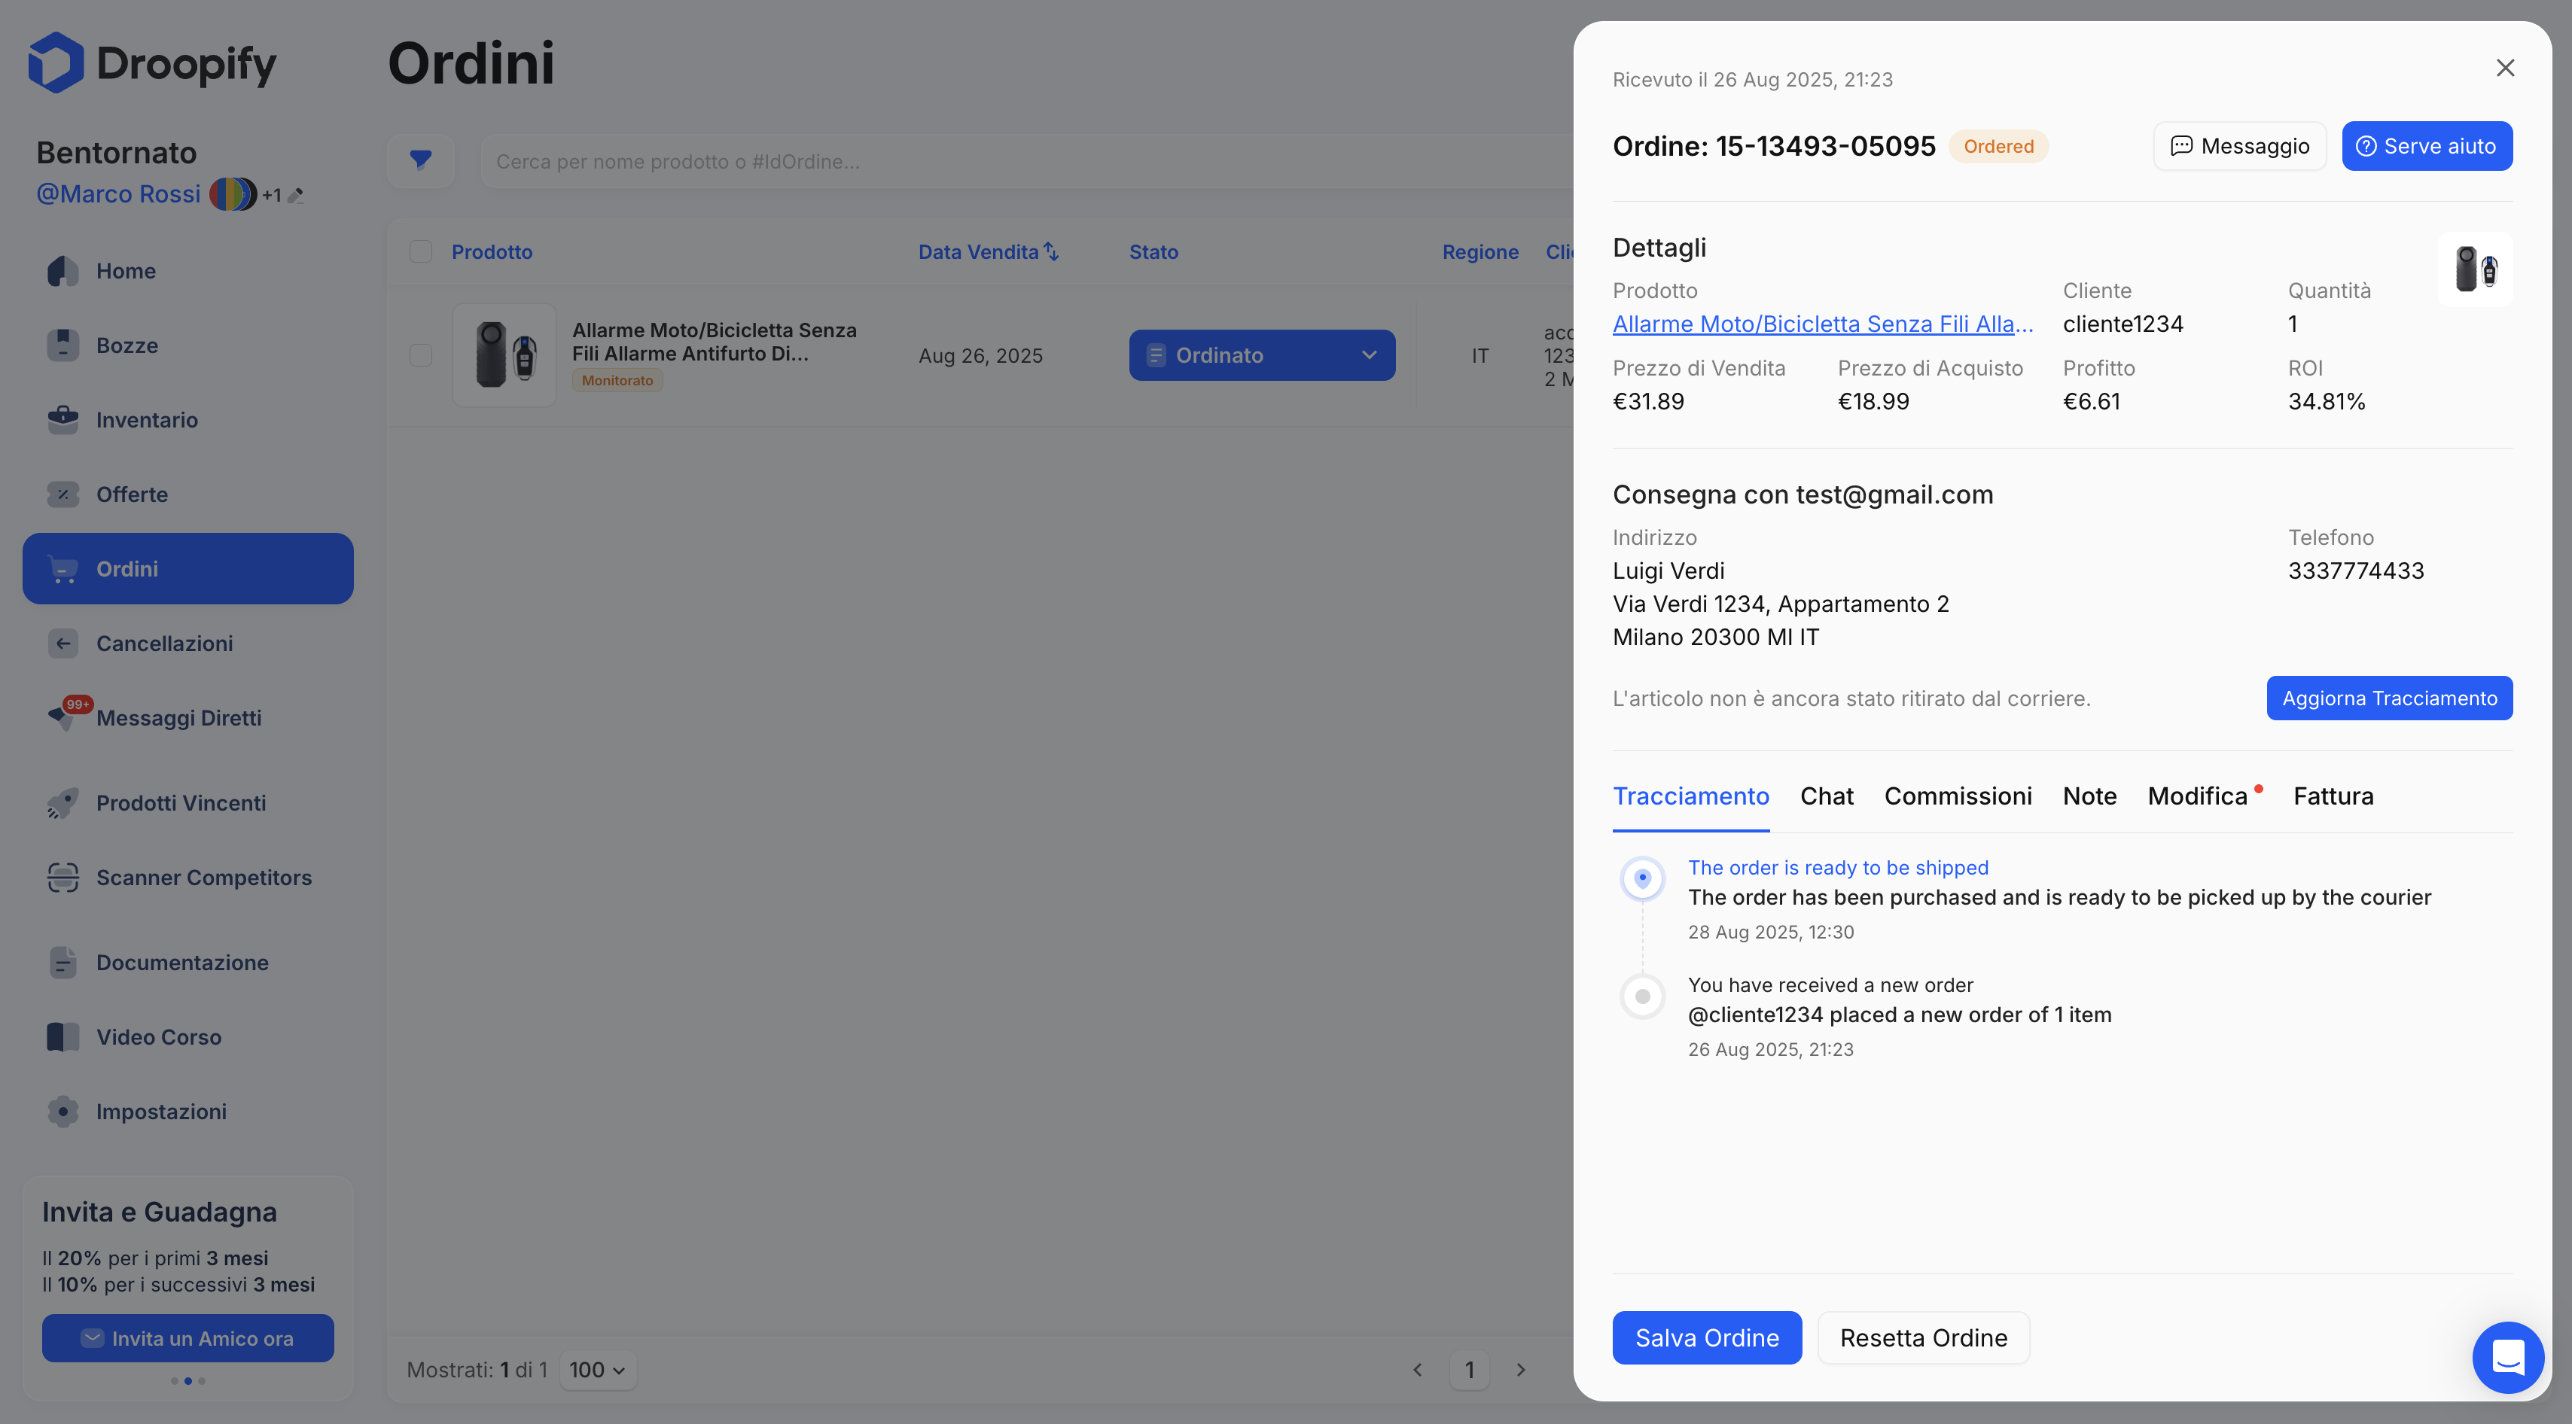The height and width of the screenshot is (1424, 2572).
Task: Click the Monitorato tag on product
Action: point(617,380)
